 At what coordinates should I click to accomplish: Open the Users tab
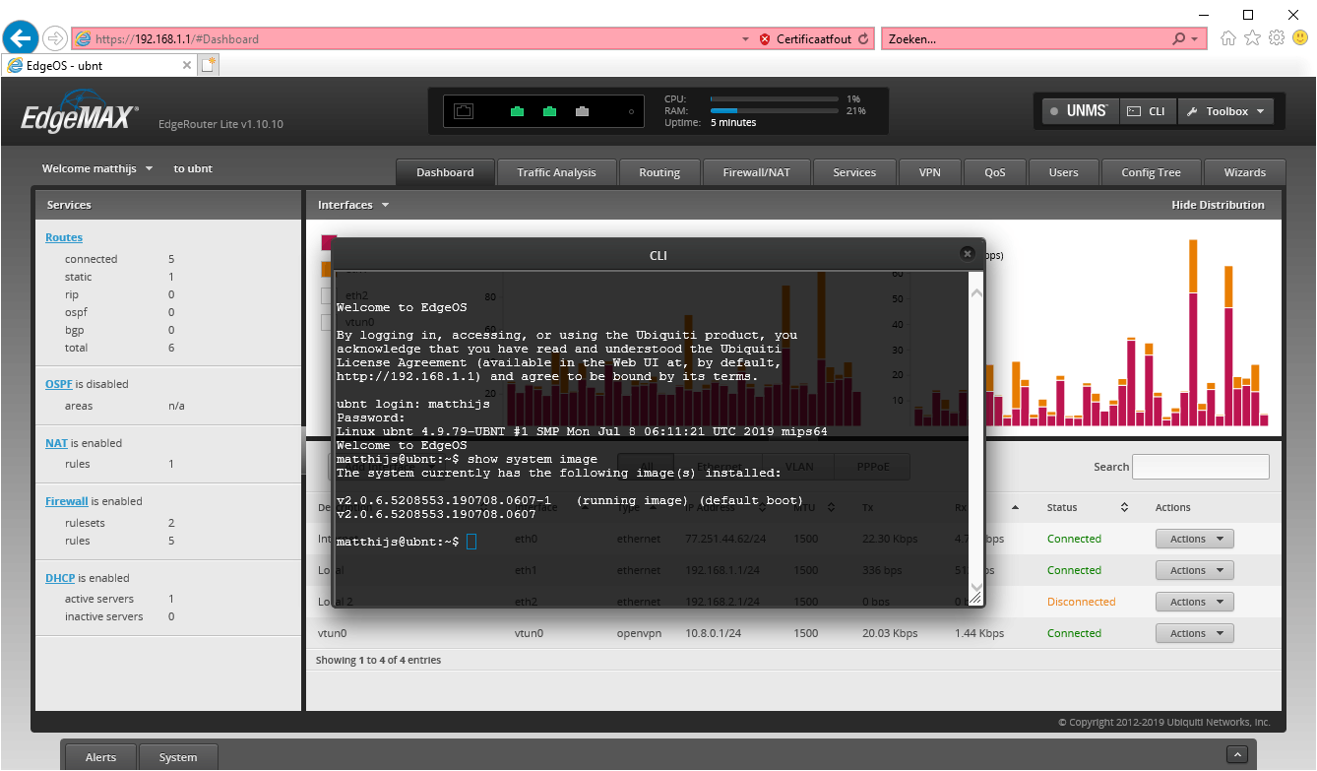point(1063,172)
